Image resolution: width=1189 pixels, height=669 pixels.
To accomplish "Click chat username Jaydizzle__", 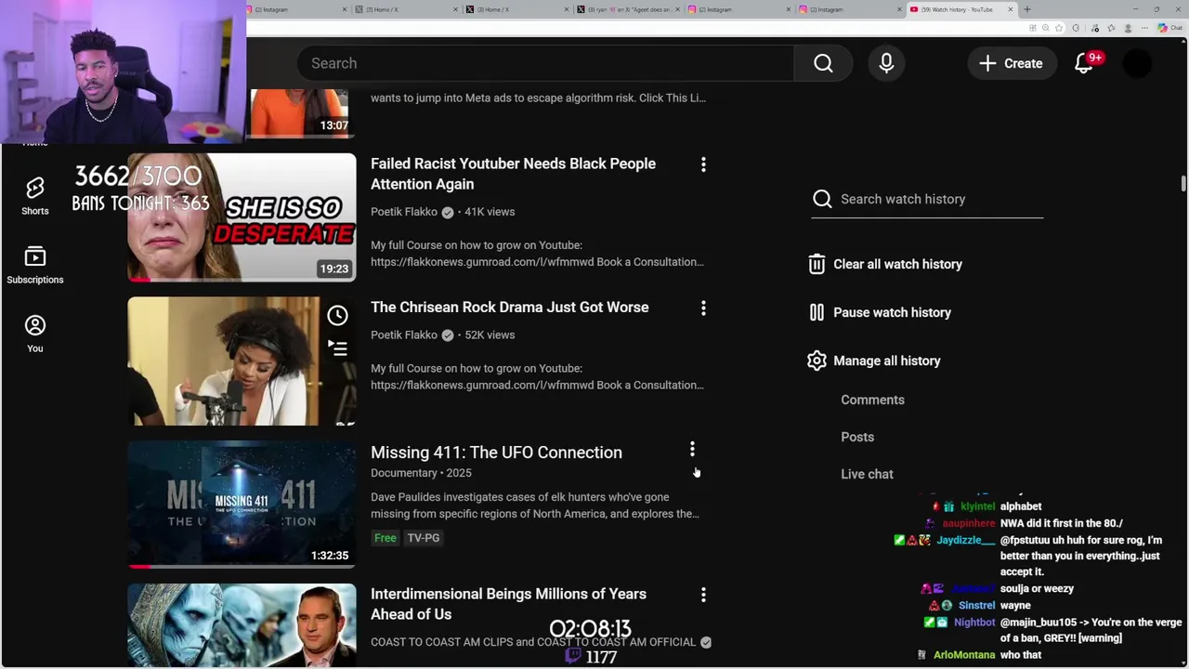I will (x=966, y=540).
